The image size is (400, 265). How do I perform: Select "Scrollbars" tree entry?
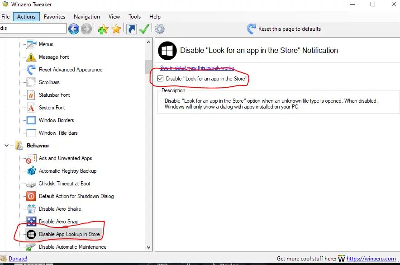tap(49, 82)
